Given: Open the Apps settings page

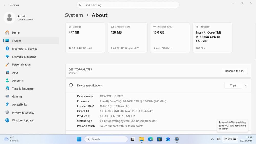Looking at the screenshot, I should (31, 73).
